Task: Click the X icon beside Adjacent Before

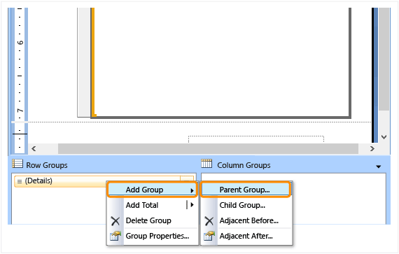Action: 209,221
